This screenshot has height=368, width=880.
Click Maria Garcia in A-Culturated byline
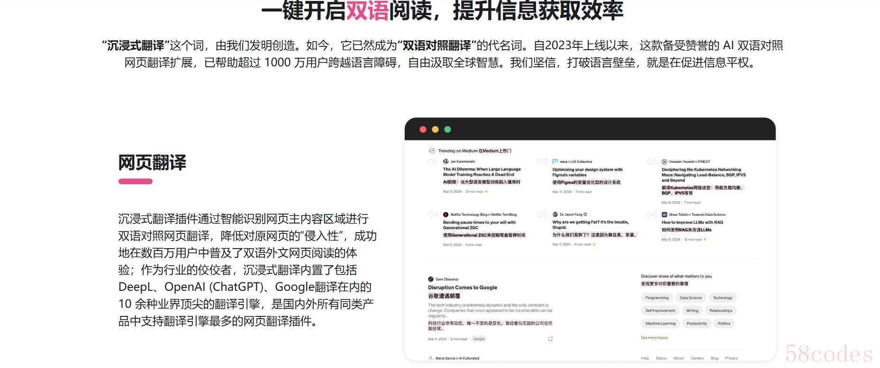point(457,359)
